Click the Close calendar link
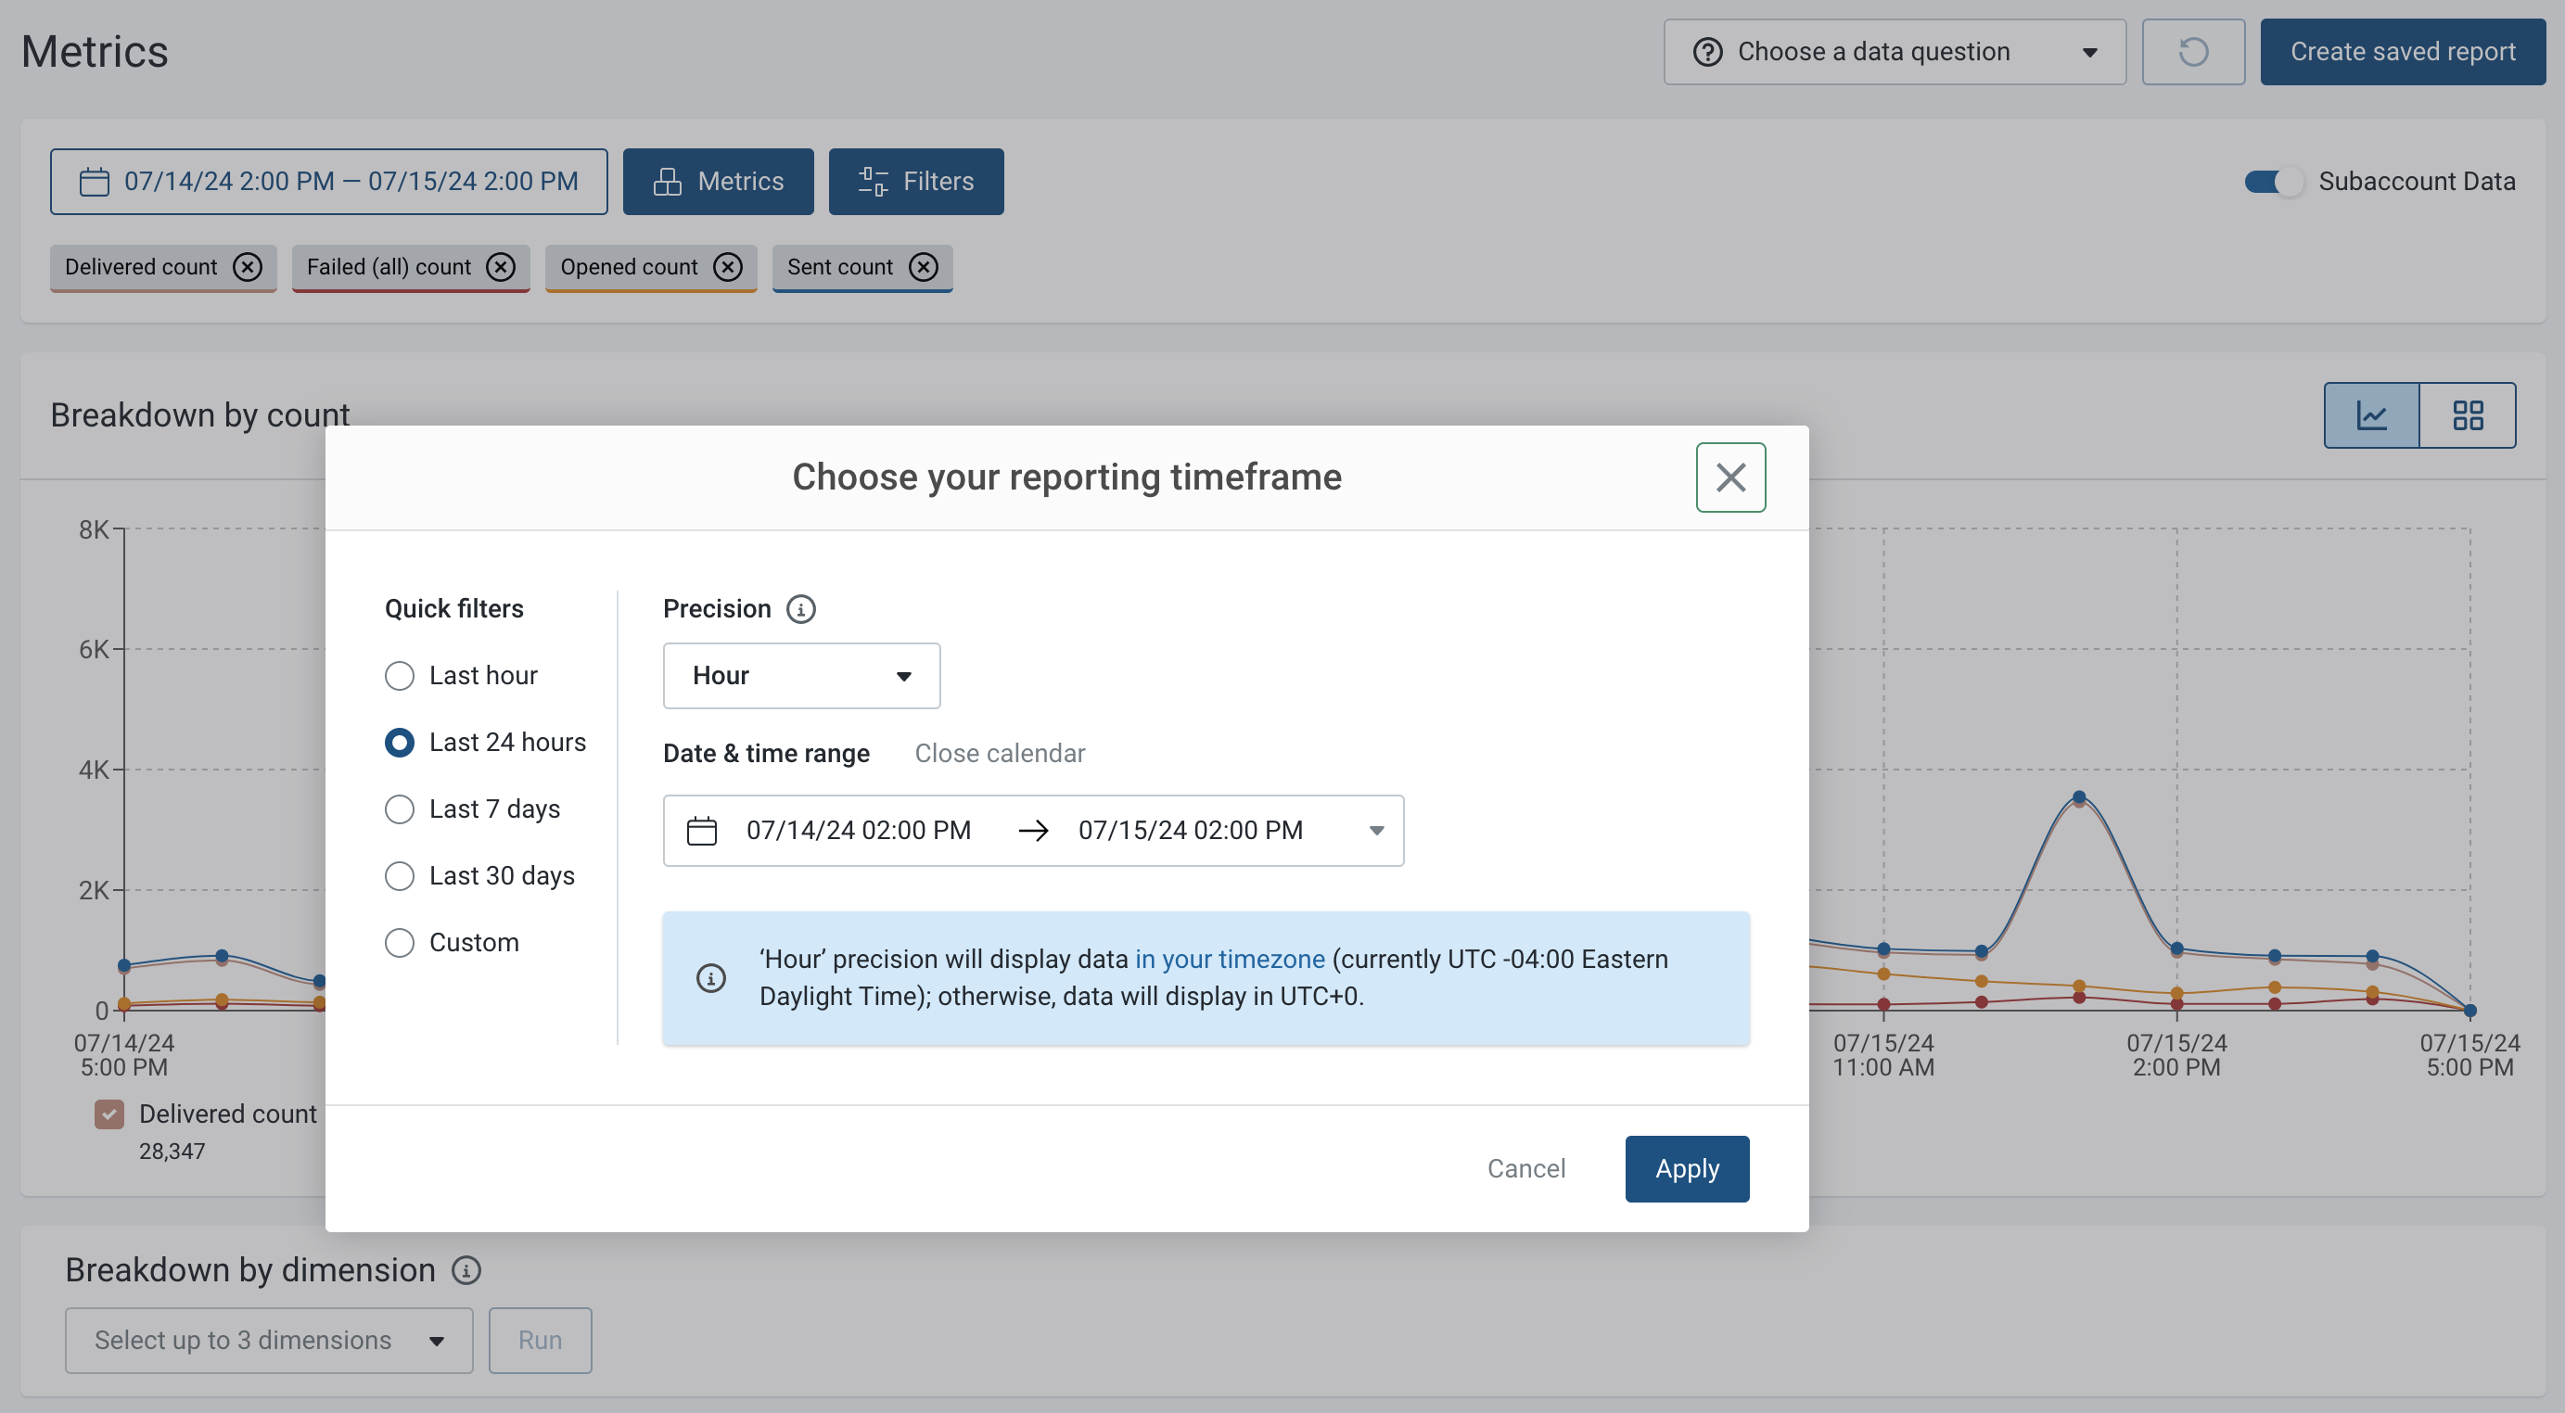2565x1413 pixels. (x=1000, y=753)
